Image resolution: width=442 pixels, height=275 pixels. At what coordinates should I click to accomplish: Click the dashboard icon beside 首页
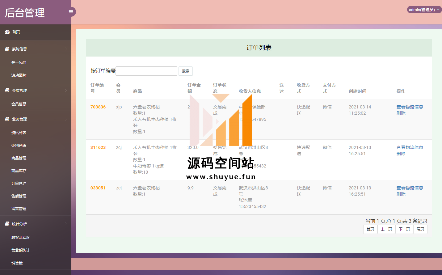(7, 32)
